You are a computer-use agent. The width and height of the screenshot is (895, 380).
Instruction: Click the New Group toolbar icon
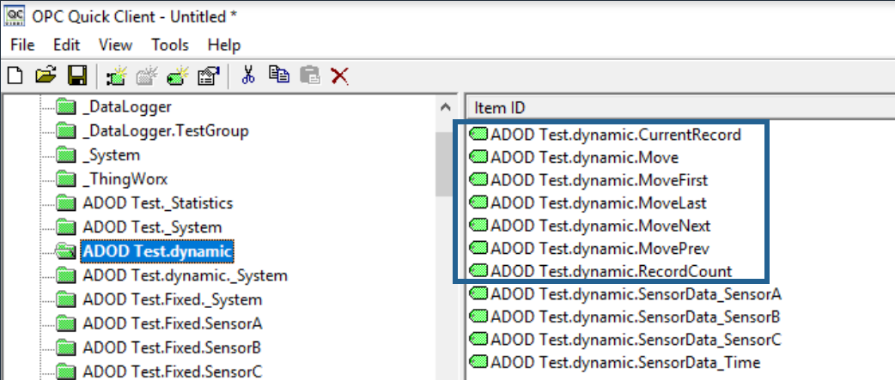147,75
